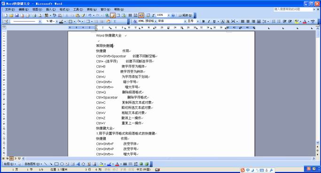Toggle Underline formatting

pyautogui.click(x=214, y=21)
